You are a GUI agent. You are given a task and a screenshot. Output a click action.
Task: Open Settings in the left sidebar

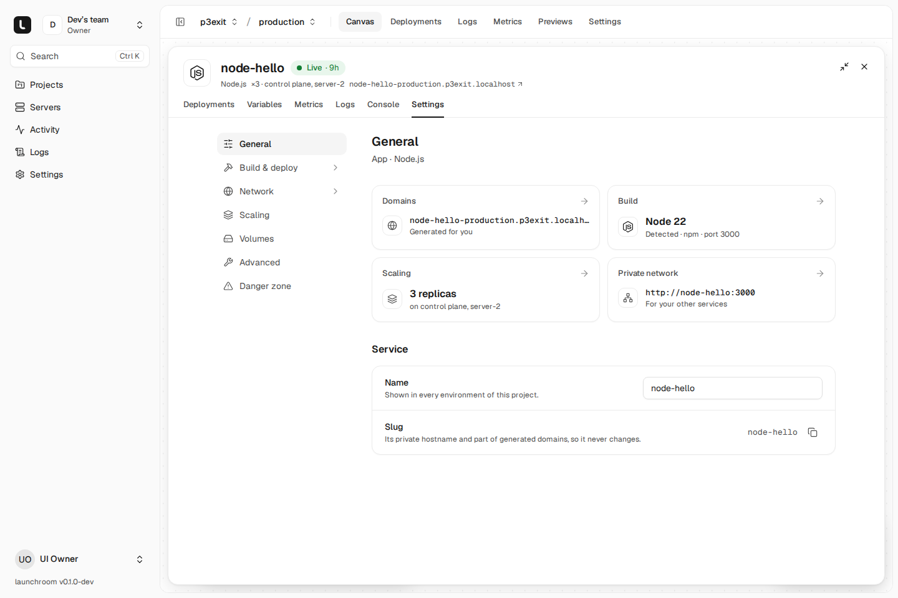pyautogui.click(x=80, y=174)
